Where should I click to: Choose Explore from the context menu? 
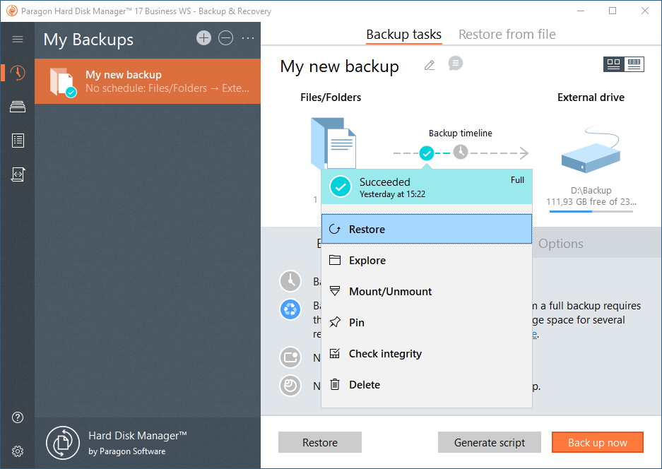coord(427,261)
